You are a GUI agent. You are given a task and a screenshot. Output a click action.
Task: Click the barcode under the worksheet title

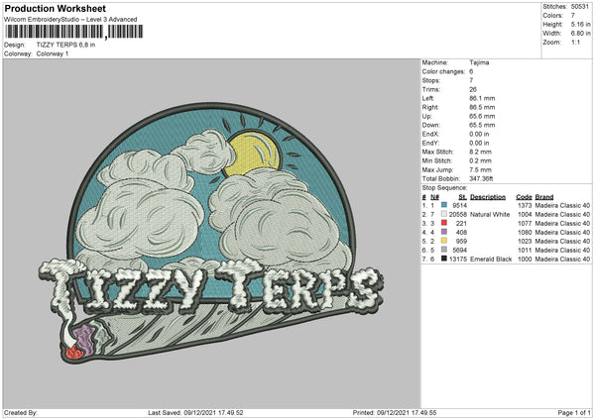[x=74, y=32]
